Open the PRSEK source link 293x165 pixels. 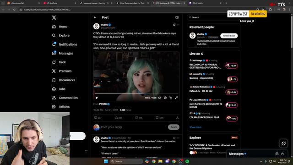coord(104,104)
